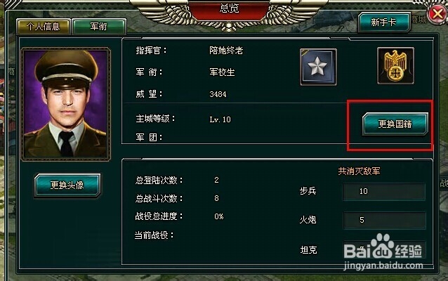448x281 pixels.
Task: Click the commander name 陪她终老
Action: point(226,51)
